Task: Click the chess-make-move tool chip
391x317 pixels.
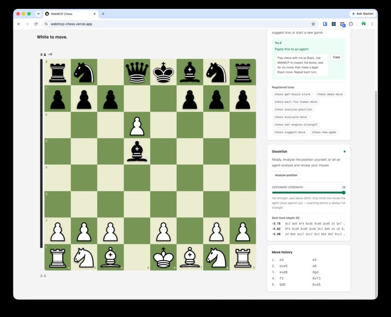Action: (330, 94)
